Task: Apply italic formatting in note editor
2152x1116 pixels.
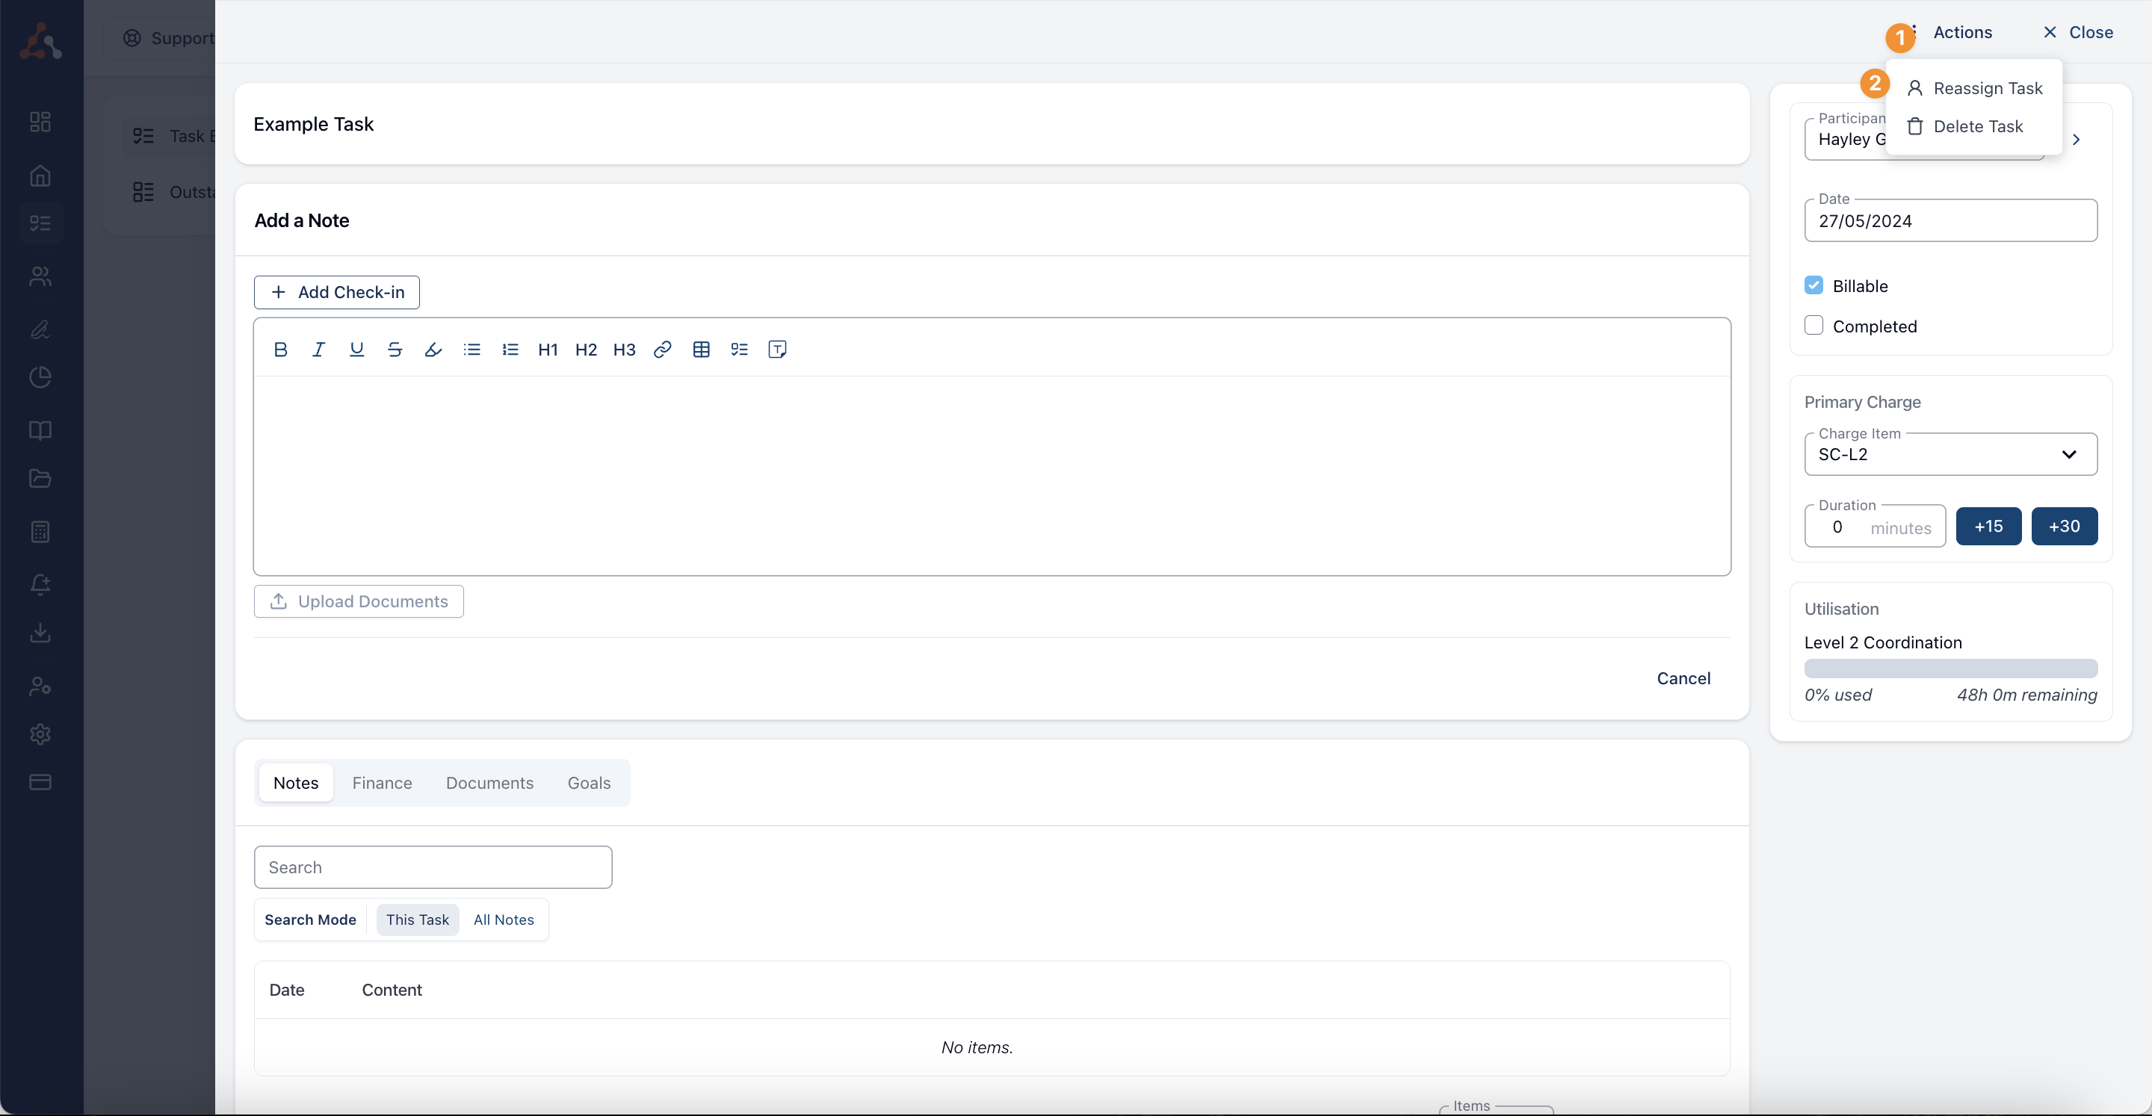Action: [318, 349]
